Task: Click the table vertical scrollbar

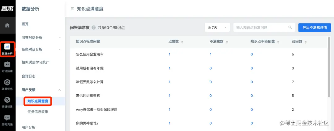Action: [329, 67]
